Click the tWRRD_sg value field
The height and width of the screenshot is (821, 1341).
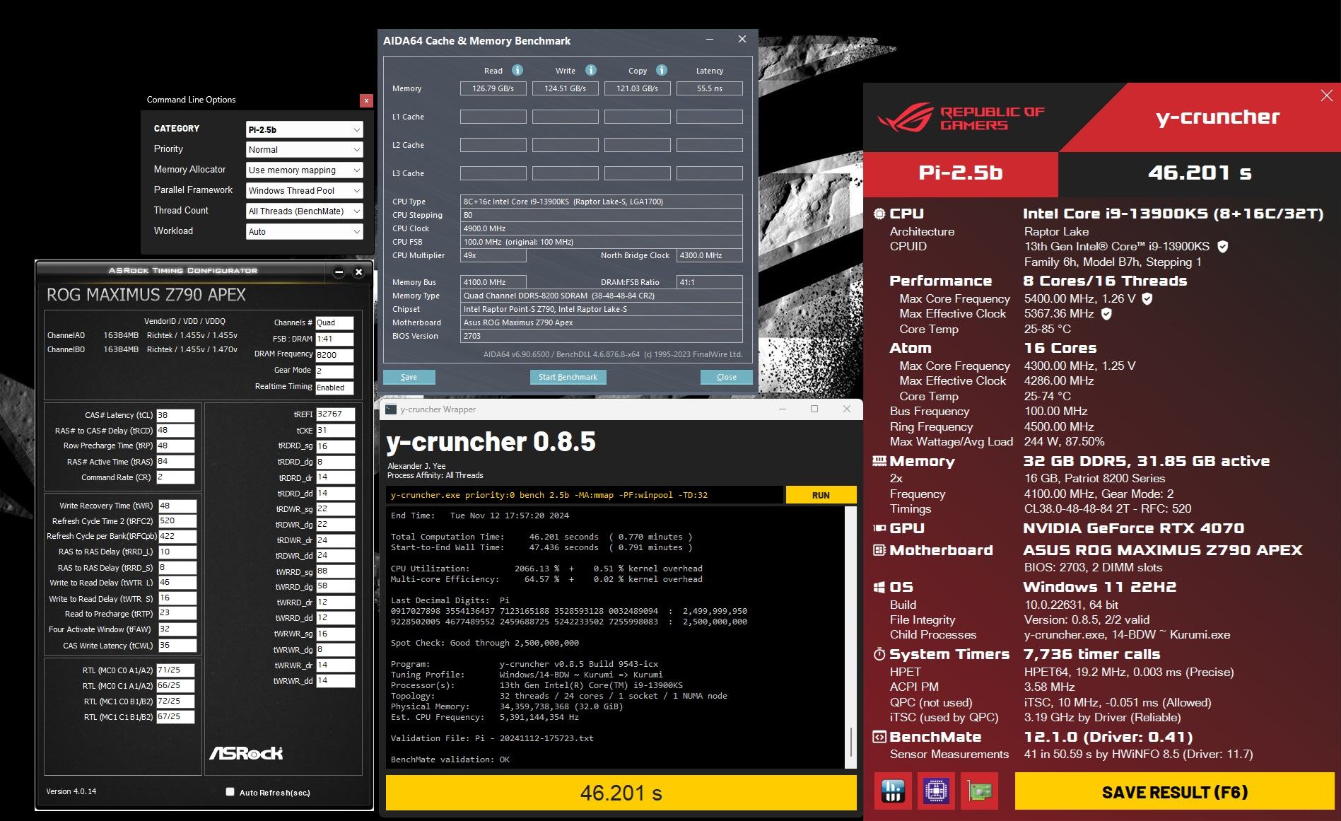point(335,571)
